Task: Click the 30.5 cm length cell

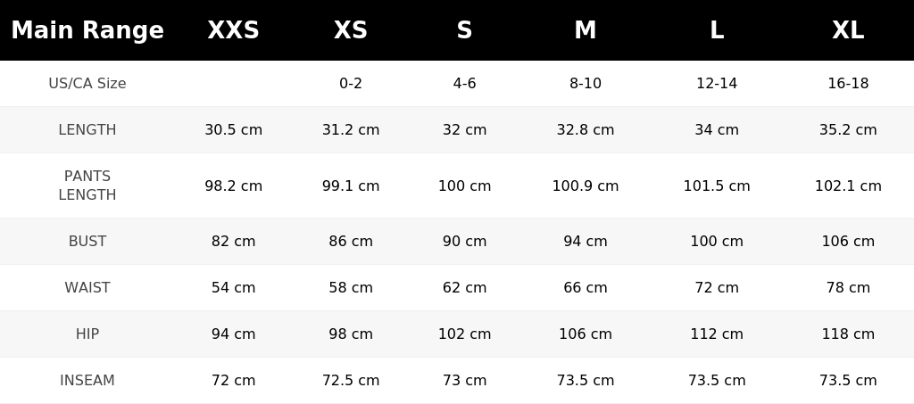Action: [x=233, y=130]
